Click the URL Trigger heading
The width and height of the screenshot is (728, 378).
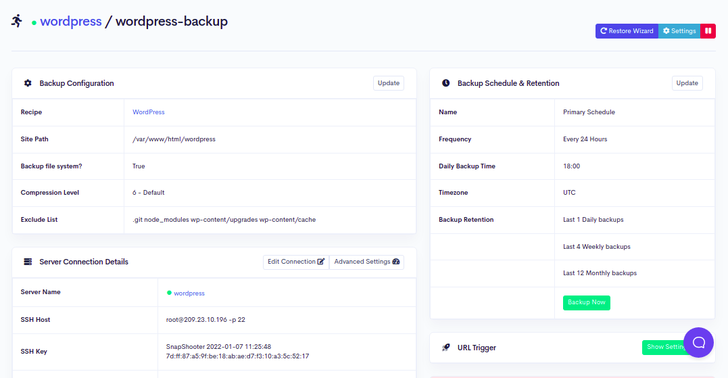(477, 348)
